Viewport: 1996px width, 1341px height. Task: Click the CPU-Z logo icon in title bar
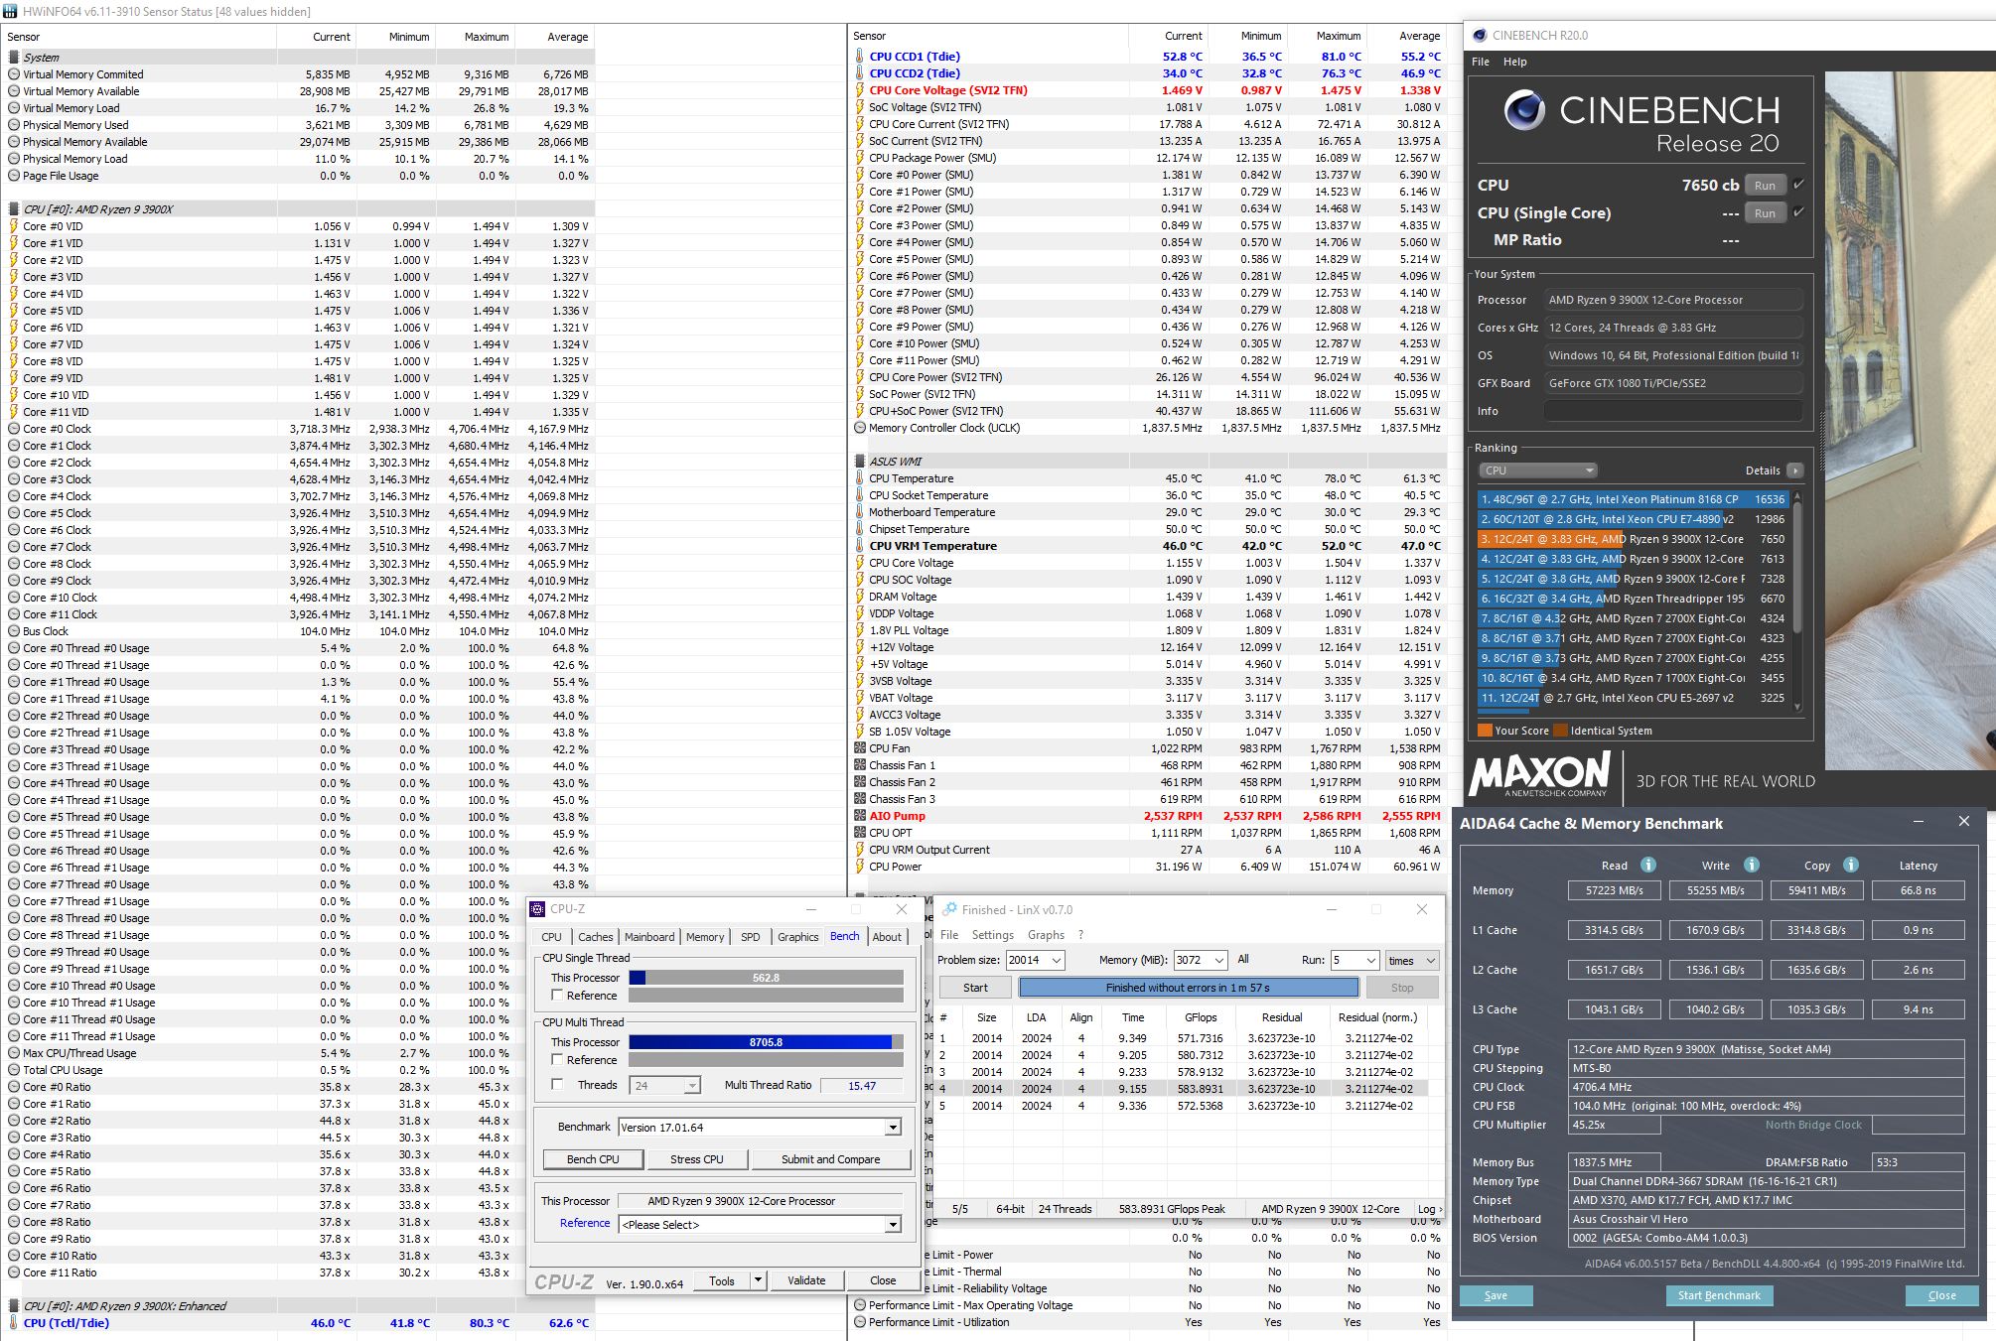coord(537,909)
